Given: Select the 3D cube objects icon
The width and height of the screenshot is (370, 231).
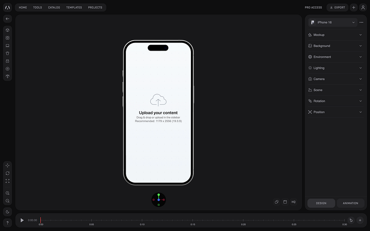Looking at the screenshot, I should (x=7, y=30).
